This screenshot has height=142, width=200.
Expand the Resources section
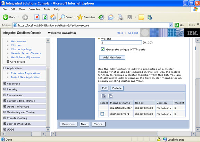[x=5, y=83]
